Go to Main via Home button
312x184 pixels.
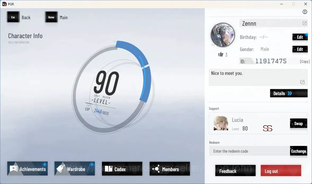57,17
